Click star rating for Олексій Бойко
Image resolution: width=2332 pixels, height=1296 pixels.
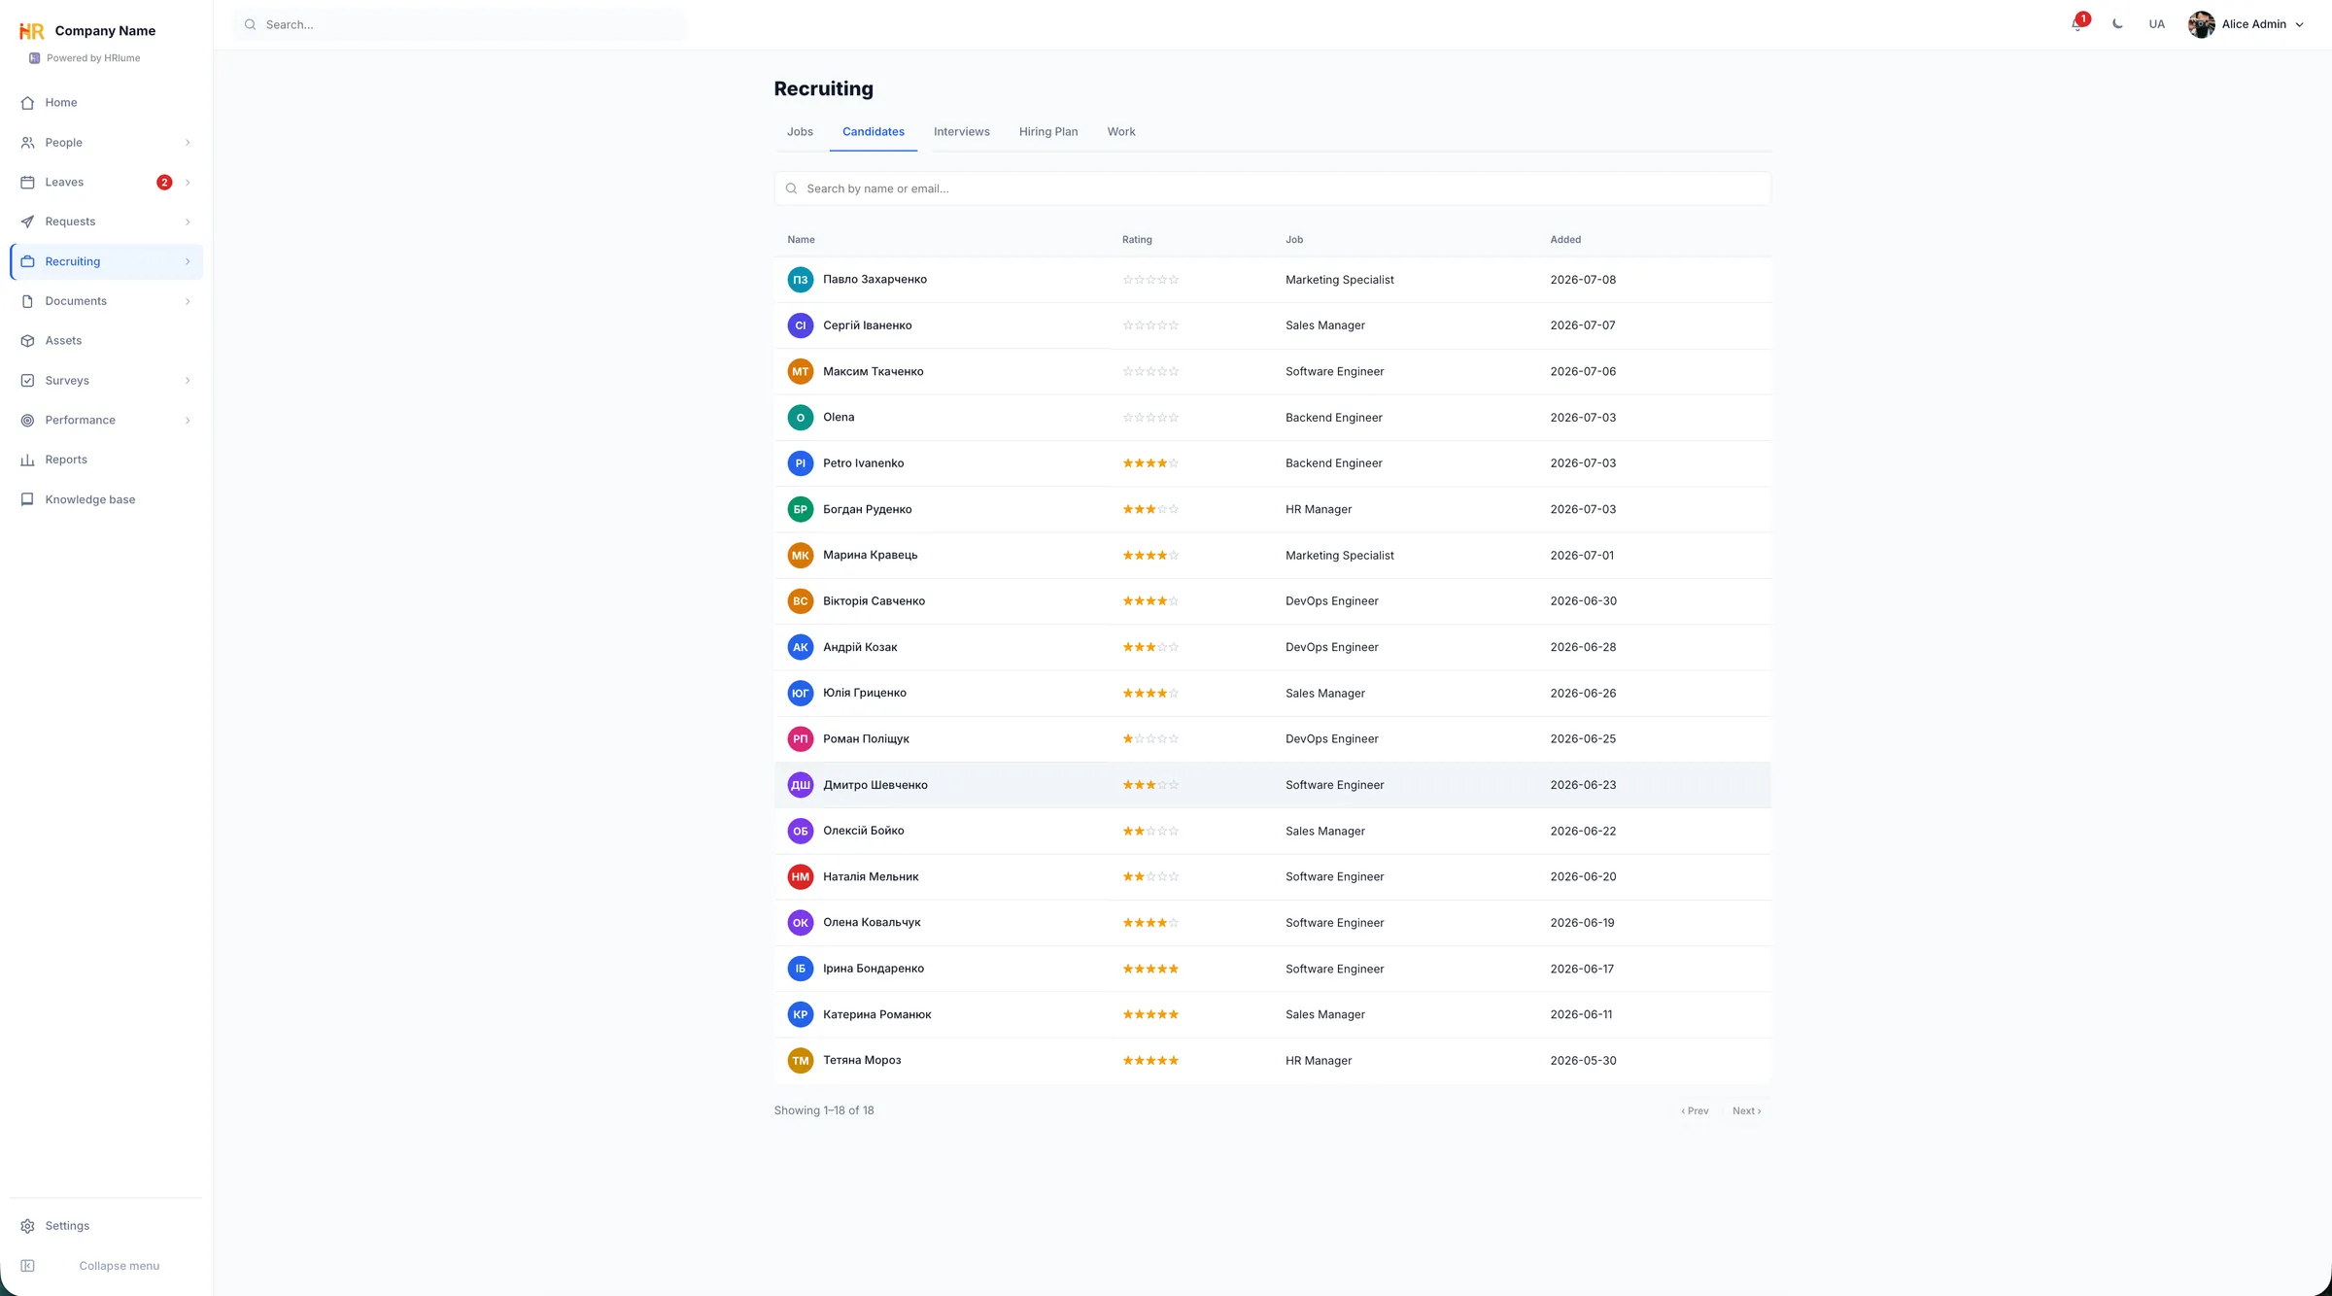pyautogui.click(x=1150, y=832)
